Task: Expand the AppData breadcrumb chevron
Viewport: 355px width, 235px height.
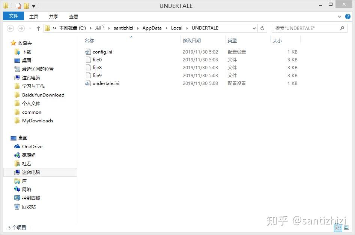Action: click(x=165, y=28)
